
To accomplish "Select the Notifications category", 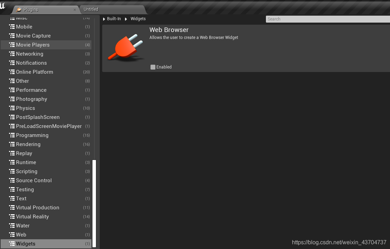I will [46, 63].
